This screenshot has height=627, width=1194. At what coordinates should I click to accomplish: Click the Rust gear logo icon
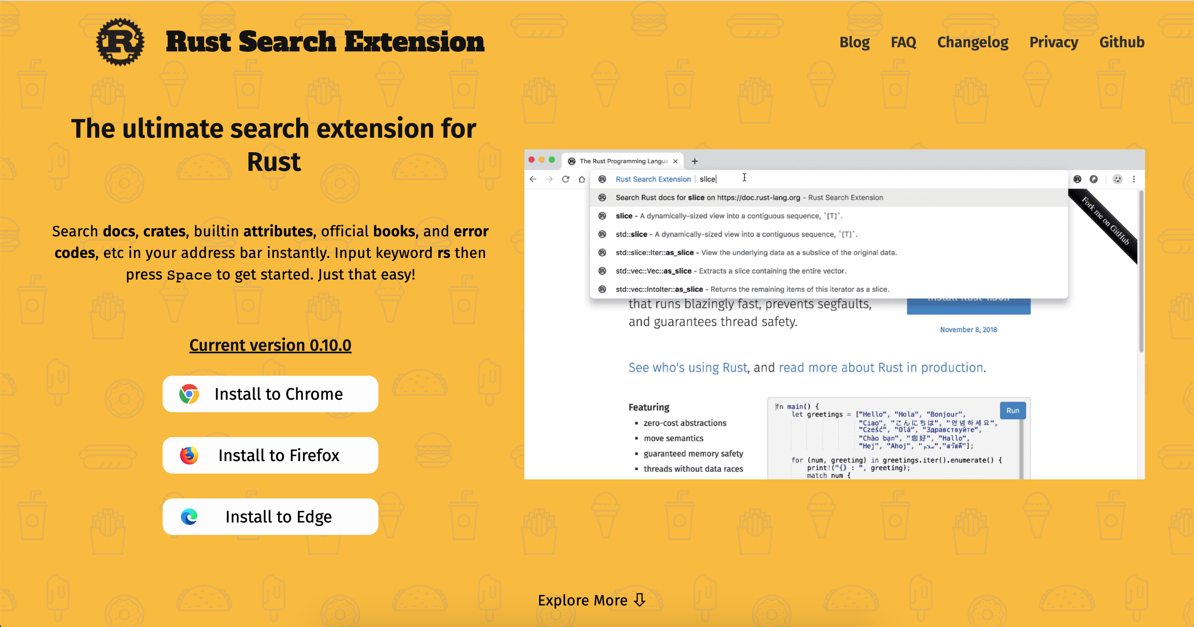120,42
